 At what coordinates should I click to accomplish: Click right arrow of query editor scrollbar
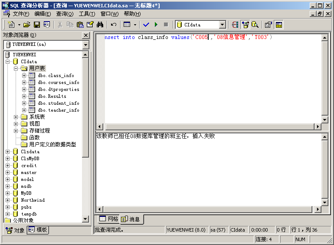tap(318, 127)
